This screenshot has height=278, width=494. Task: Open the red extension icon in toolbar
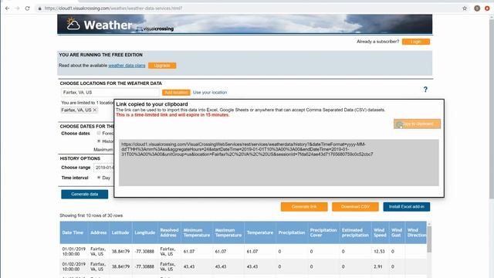(487, 8)
